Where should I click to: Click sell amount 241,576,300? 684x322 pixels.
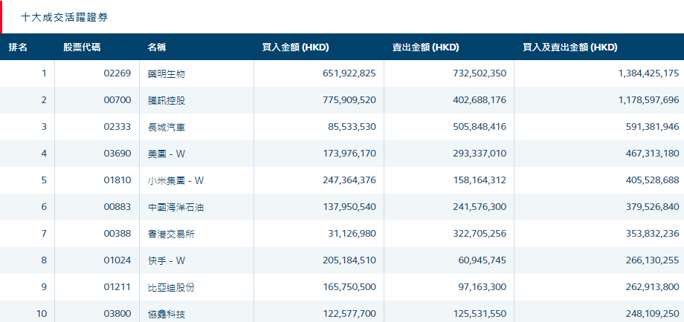(480, 207)
